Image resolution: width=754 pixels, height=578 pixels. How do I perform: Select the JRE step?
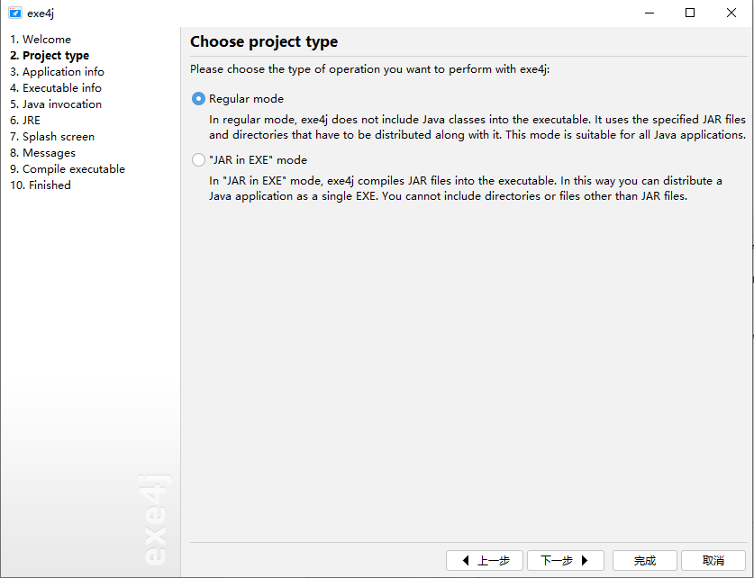point(25,121)
